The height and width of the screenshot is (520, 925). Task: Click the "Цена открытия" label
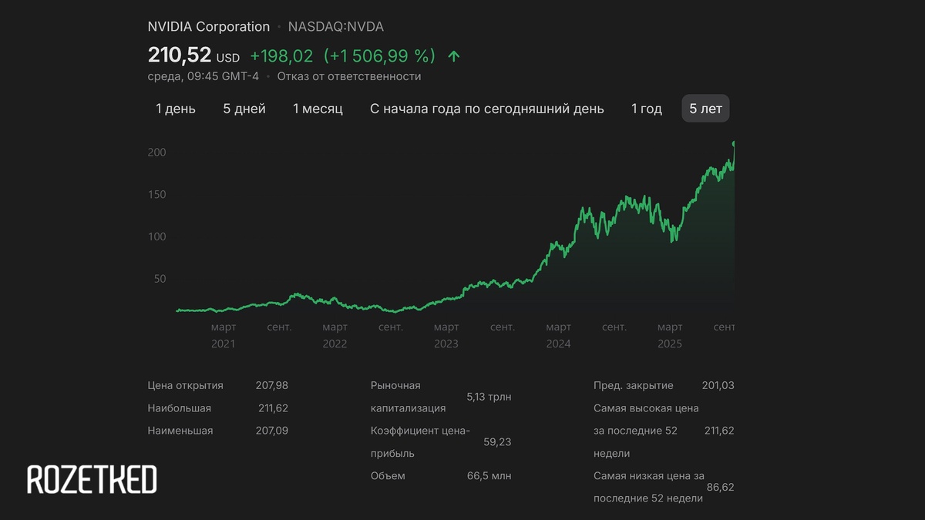(186, 386)
